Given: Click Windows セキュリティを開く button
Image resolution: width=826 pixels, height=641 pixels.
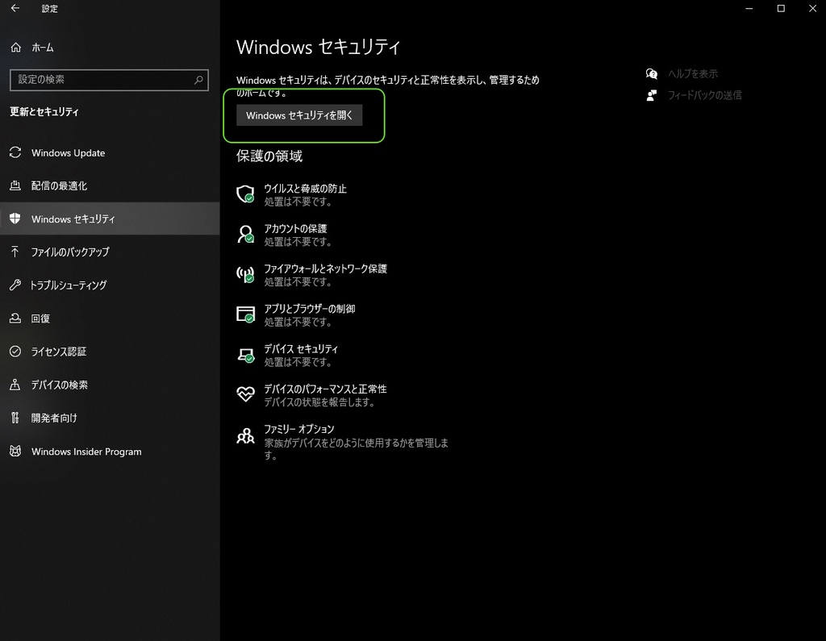Looking at the screenshot, I should [299, 115].
